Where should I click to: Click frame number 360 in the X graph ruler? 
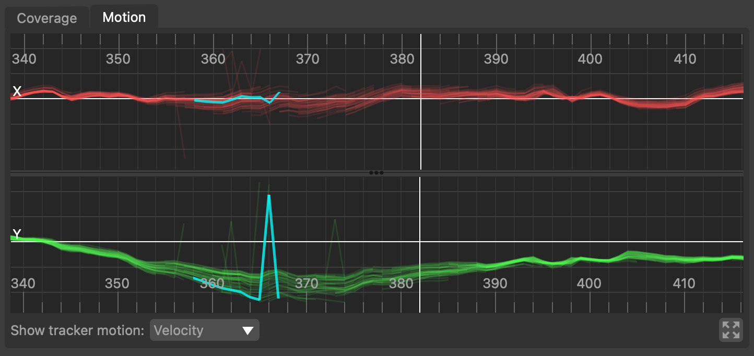point(213,60)
